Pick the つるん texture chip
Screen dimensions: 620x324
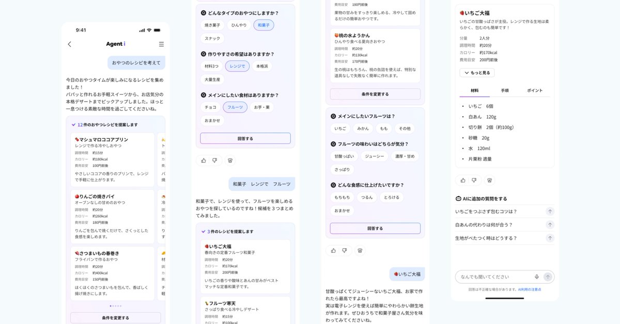coord(367,198)
